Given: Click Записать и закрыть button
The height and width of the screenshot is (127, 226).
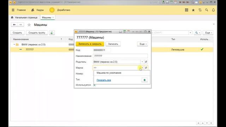Looking at the screenshot, I should [90, 44].
